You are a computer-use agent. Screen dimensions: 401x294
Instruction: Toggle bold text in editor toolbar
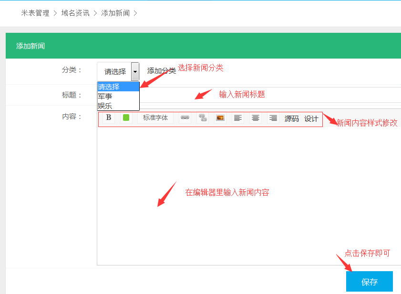(x=108, y=118)
